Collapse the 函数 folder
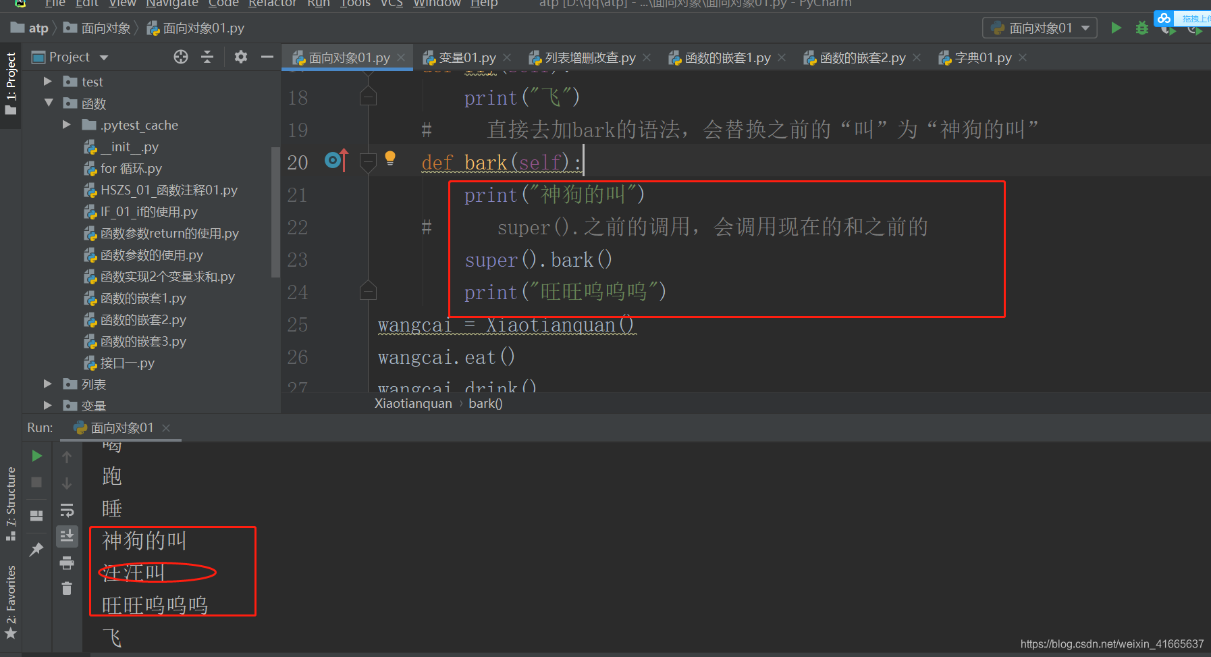The height and width of the screenshot is (657, 1211). pyautogui.click(x=48, y=103)
